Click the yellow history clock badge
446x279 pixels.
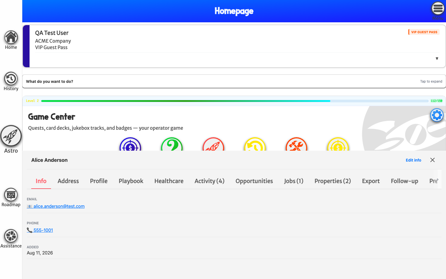[255, 144]
